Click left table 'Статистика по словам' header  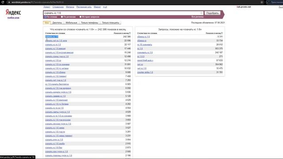tap(55, 33)
